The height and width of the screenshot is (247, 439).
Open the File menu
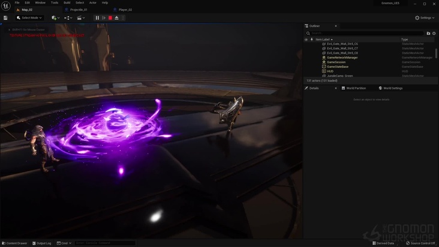(17, 2)
